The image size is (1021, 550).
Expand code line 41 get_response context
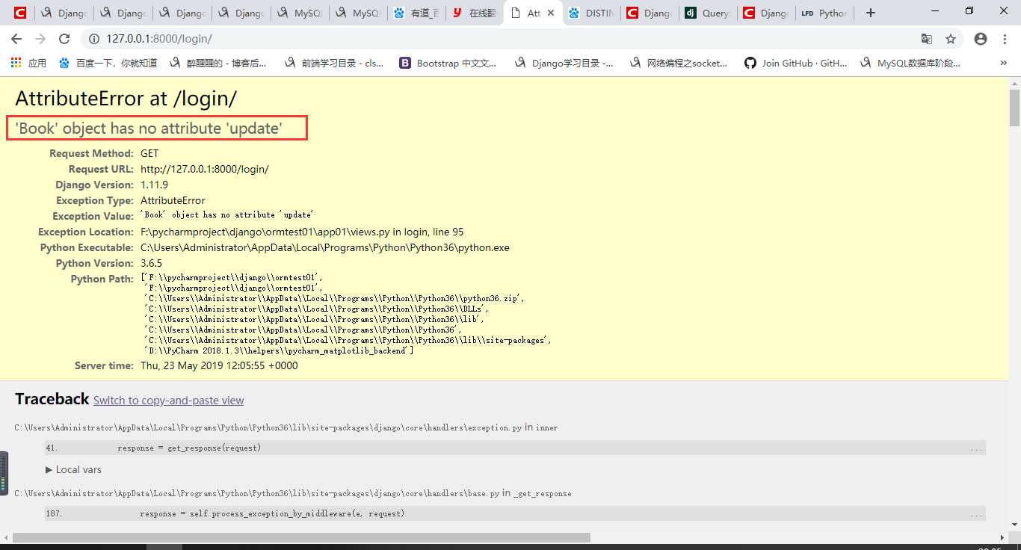pyautogui.click(x=515, y=448)
